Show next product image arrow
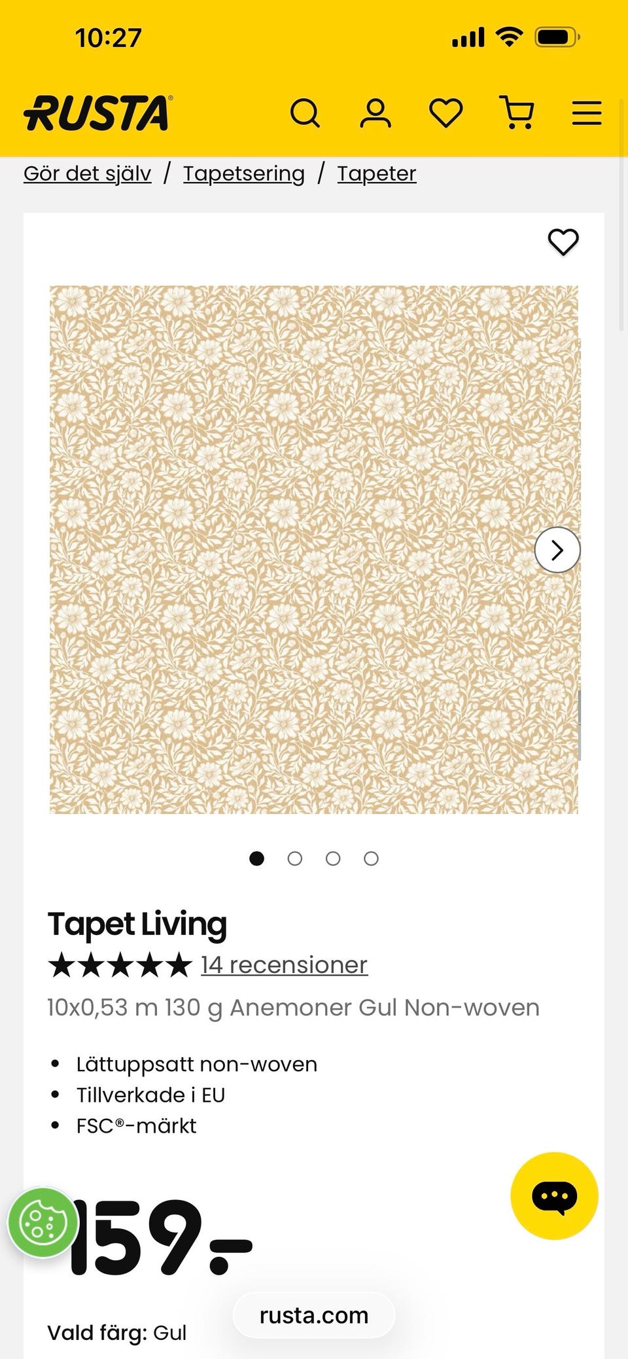The image size is (628, 1359). pyautogui.click(x=557, y=550)
